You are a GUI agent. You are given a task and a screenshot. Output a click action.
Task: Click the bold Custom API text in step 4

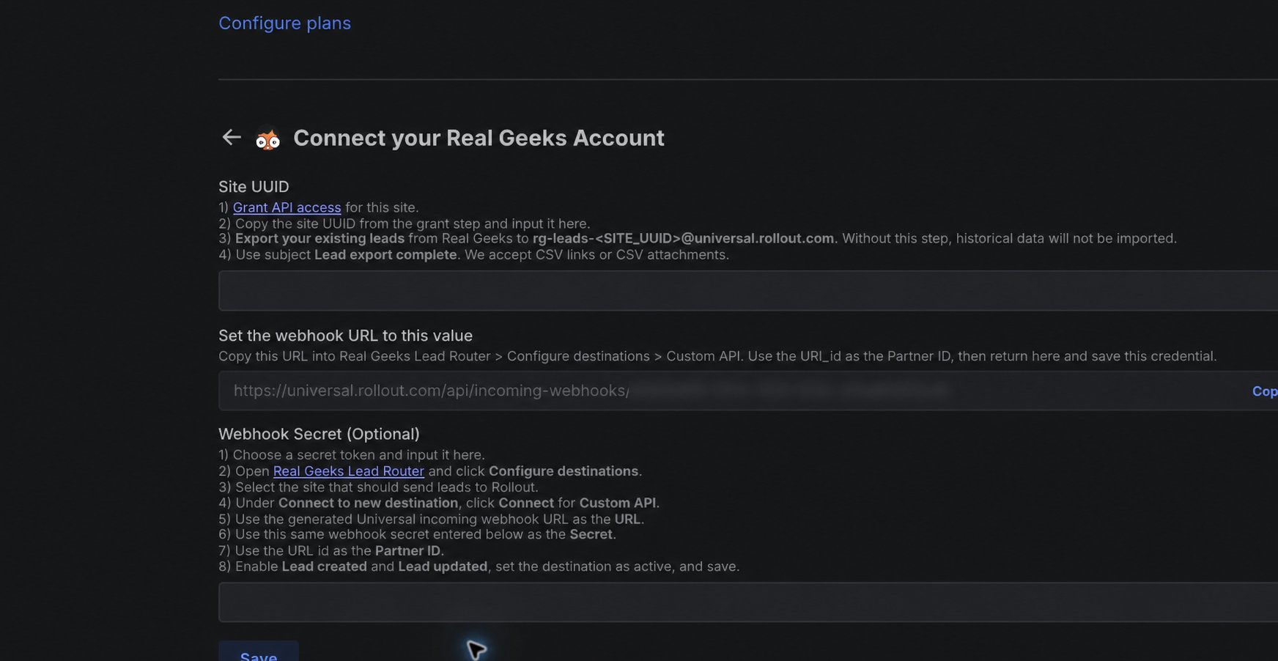[618, 503]
